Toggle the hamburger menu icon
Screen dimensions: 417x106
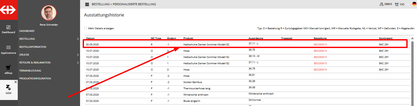(x=87, y=4)
